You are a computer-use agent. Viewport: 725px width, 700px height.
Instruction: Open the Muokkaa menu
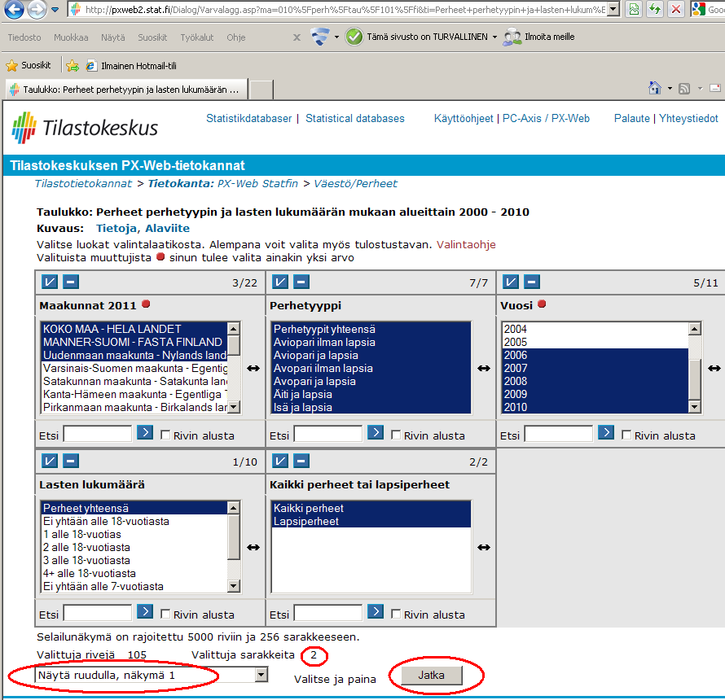[x=71, y=37]
